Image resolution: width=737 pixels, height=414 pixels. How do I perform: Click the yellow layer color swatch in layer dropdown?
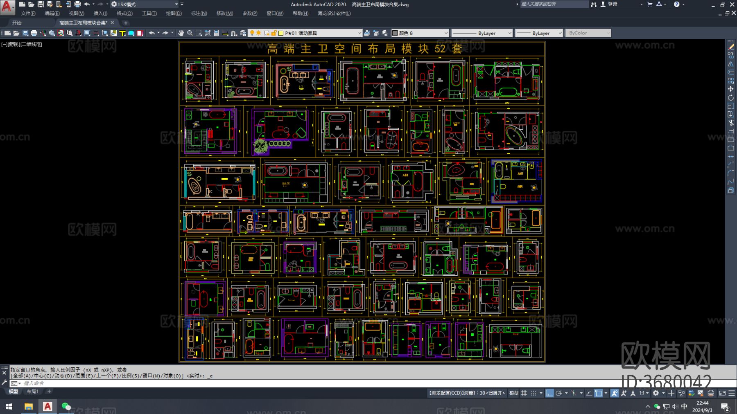tap(281, 33)
